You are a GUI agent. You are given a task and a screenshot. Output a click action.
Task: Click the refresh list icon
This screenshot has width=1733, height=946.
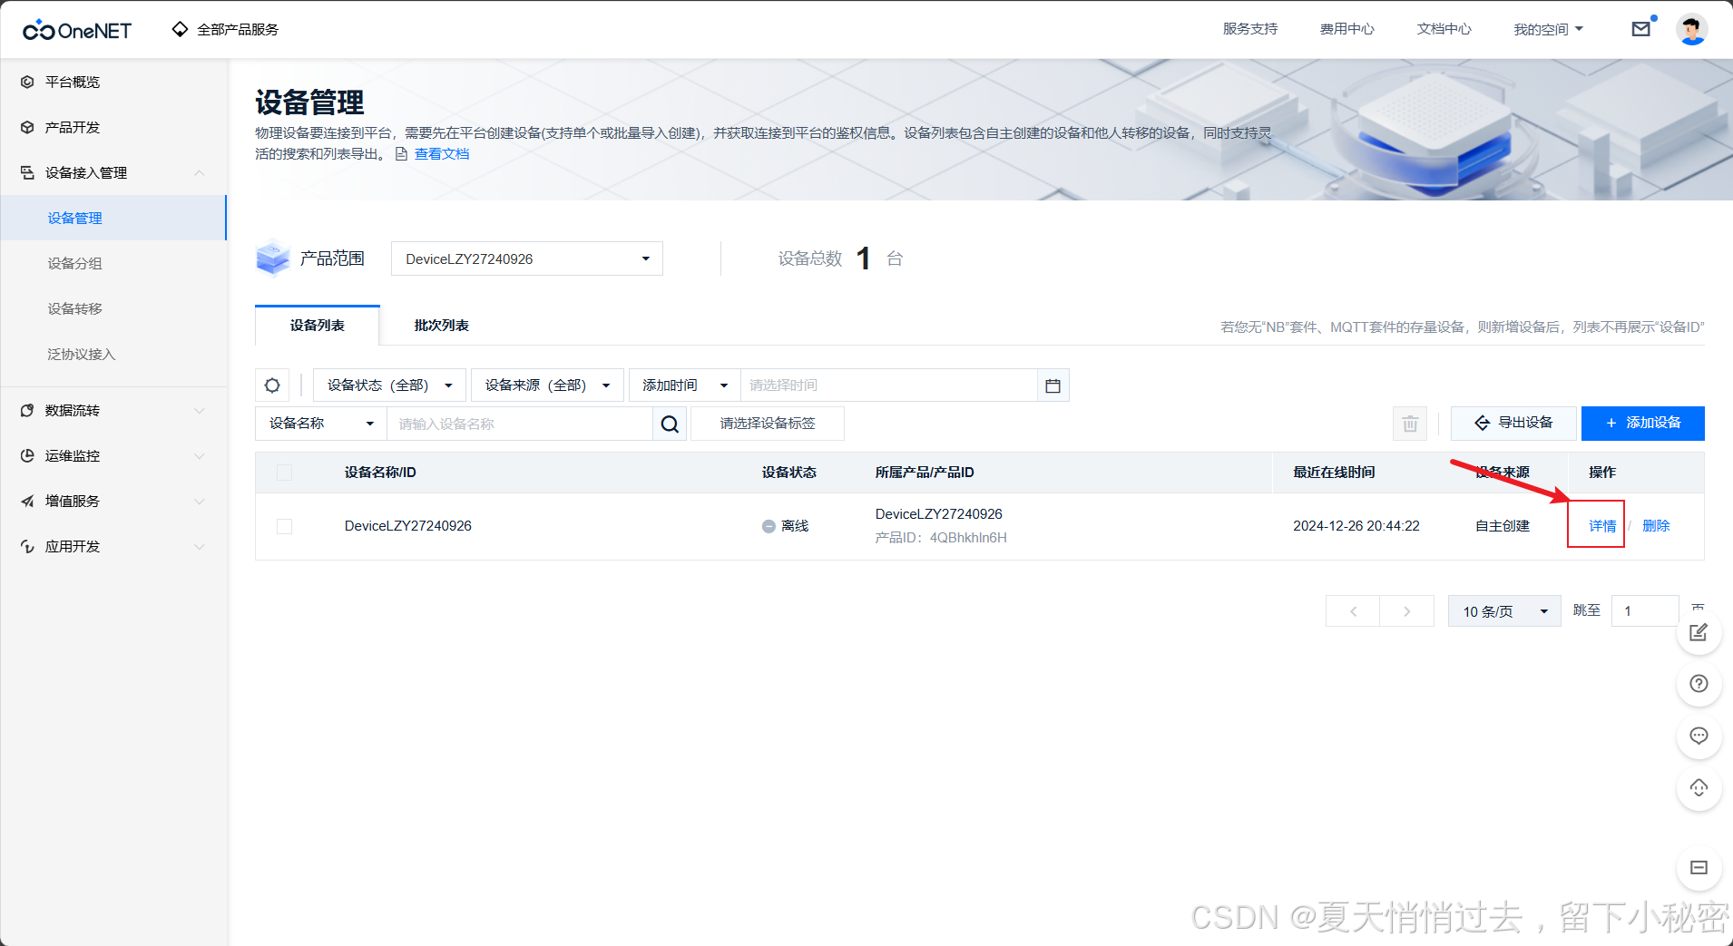(272, 385)
